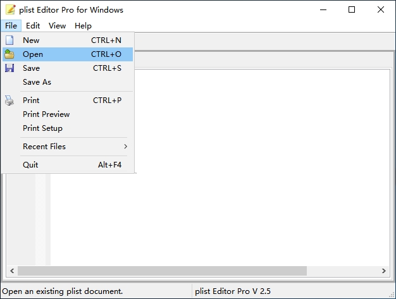Click the horizontal scrollbar right arrow
Screen dimensions: 396x299
[384, 271]
